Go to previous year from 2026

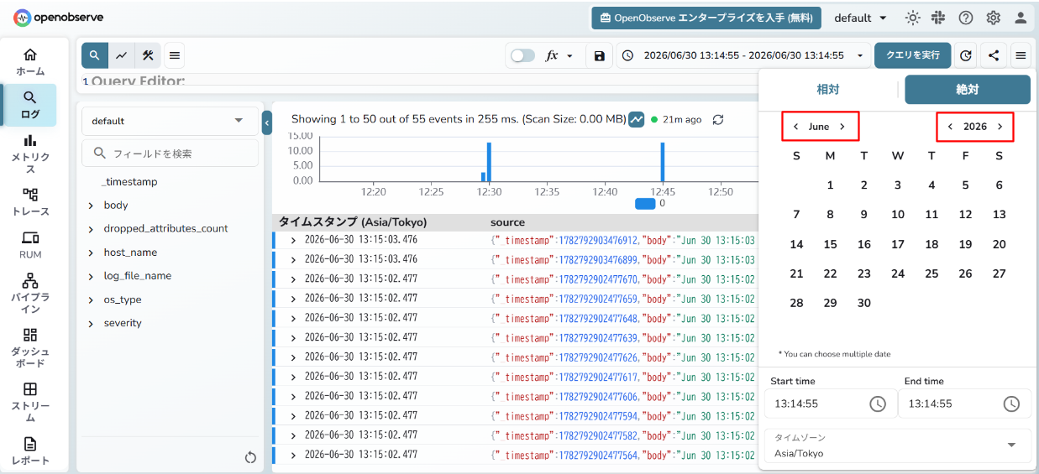pyautogui.click(x=950, y=127)
